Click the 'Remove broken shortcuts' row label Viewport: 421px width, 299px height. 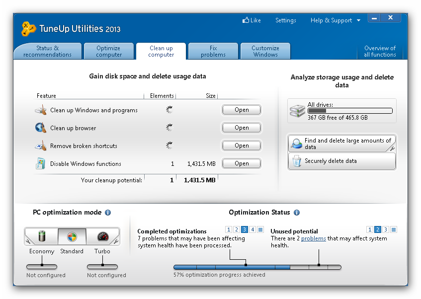[84, 146]
